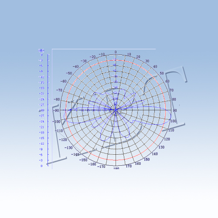The height and width of the screenshot is (218, 218).
Task: Click the -40 degree angle label
Action: tap(75, 67)
